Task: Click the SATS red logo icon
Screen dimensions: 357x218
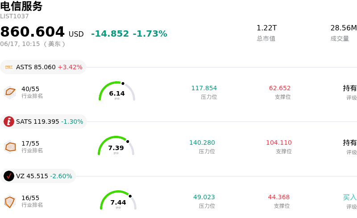Action: pyautogui.click(x=9, y=122)
